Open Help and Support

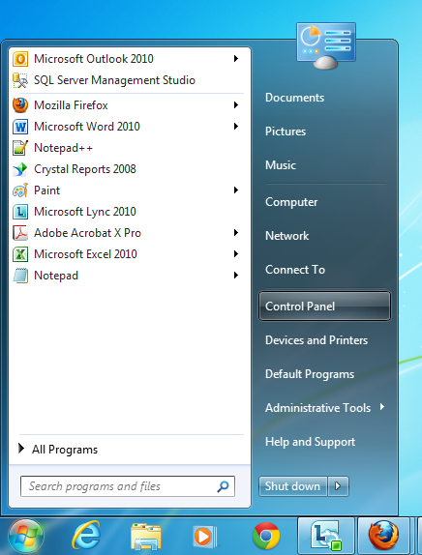310,442
